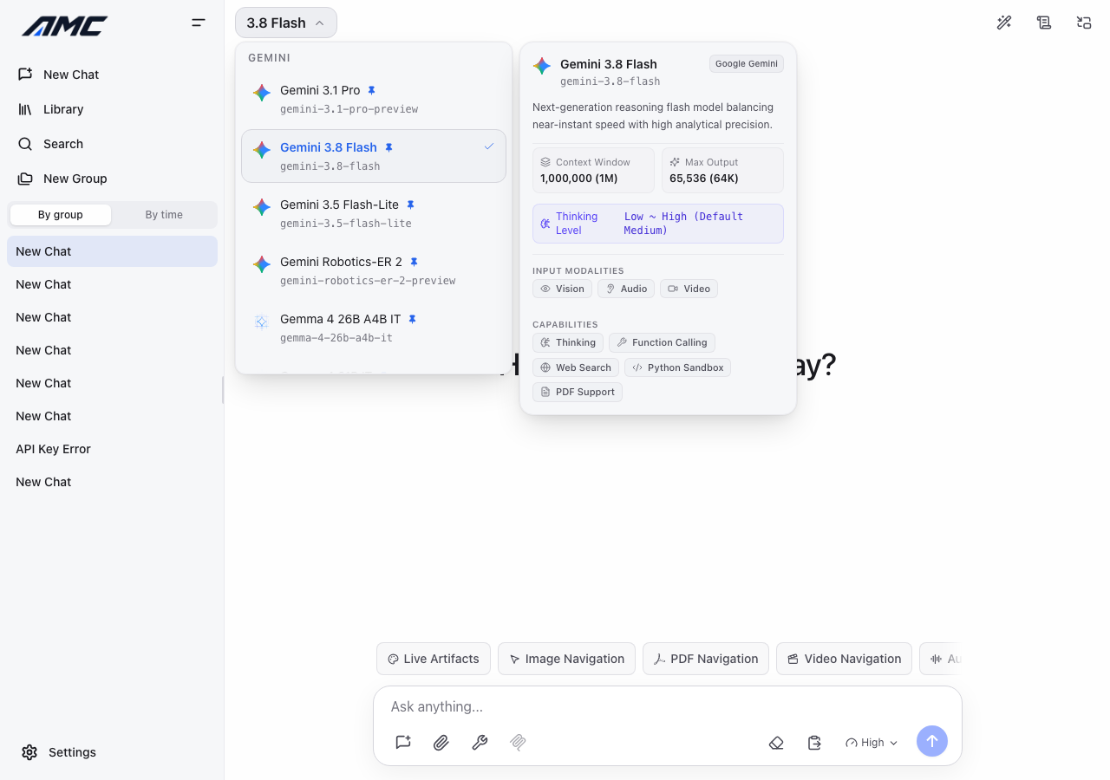The height and width of the screenshot is (780, 1110).
Task: Send the message with the arrow button
Action: [932, 741]
